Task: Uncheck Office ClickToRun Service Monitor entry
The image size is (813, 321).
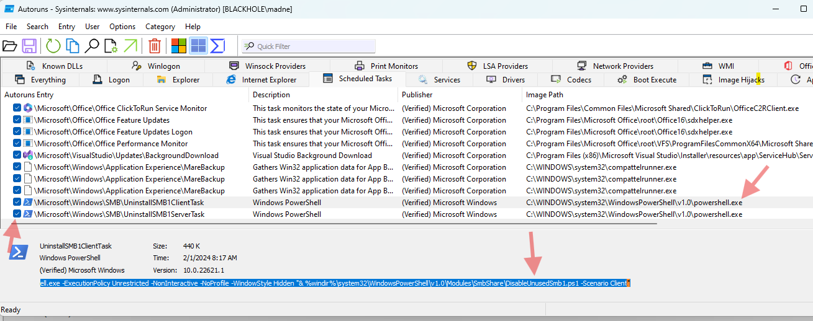Action: click(17, 108)
